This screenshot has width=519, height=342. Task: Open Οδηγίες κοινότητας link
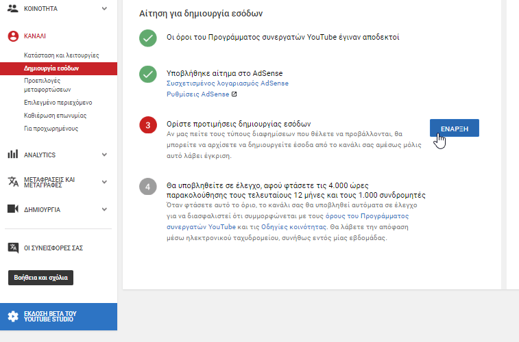[x=293, y=227]
